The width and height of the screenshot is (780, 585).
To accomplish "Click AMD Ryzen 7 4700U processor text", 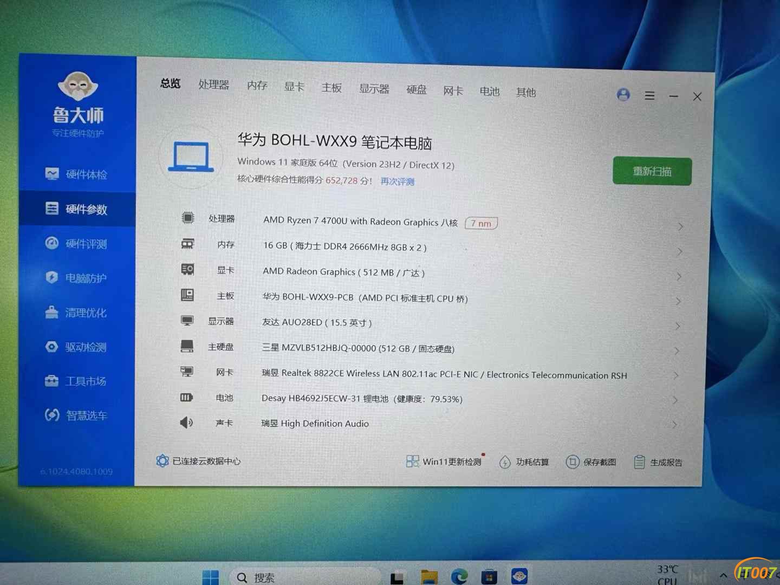I will coord(361,221).
